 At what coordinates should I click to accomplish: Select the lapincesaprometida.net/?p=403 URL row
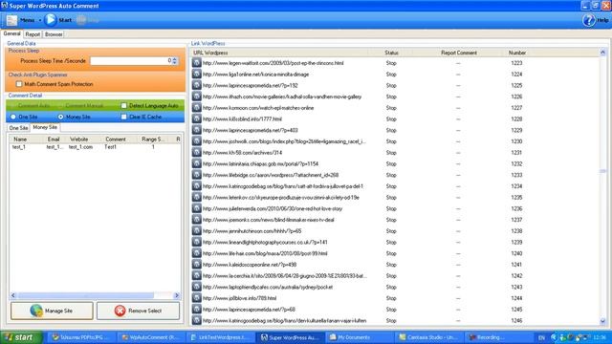pyautogui.click(x=395, y=130)
